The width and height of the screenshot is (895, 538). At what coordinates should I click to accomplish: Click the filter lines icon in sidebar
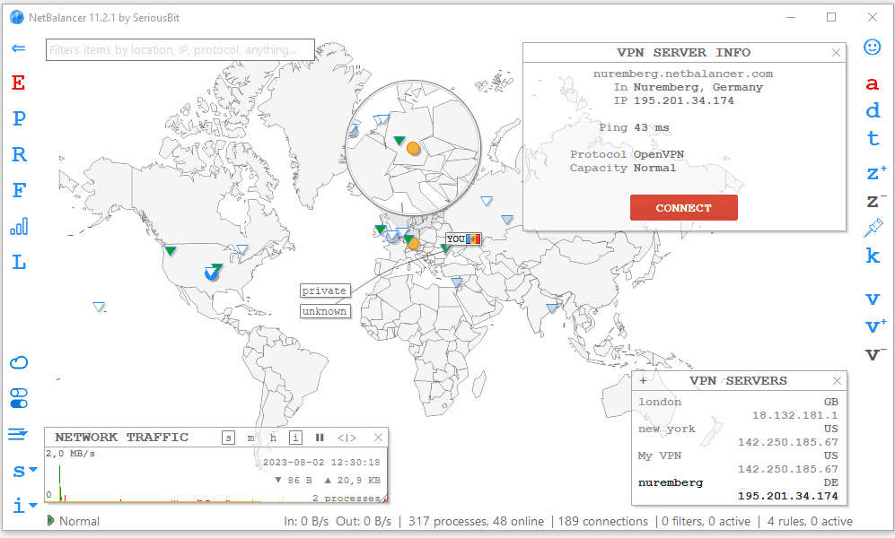point(18,434)
